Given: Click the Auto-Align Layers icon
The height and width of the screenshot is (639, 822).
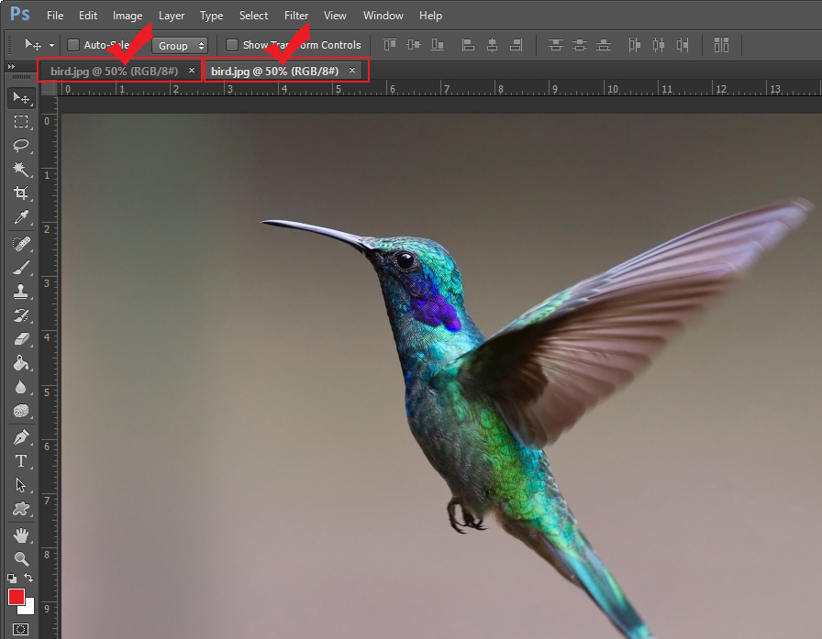Looking at the screenshot, I should pos(721,45).
